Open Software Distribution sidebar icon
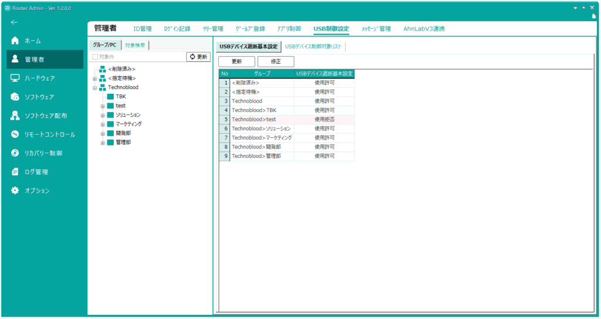The height and width of the screenshot is (319, 601). (x=15, y=116)
